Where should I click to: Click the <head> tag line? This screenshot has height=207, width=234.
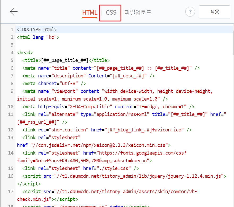tap(25, 53)
